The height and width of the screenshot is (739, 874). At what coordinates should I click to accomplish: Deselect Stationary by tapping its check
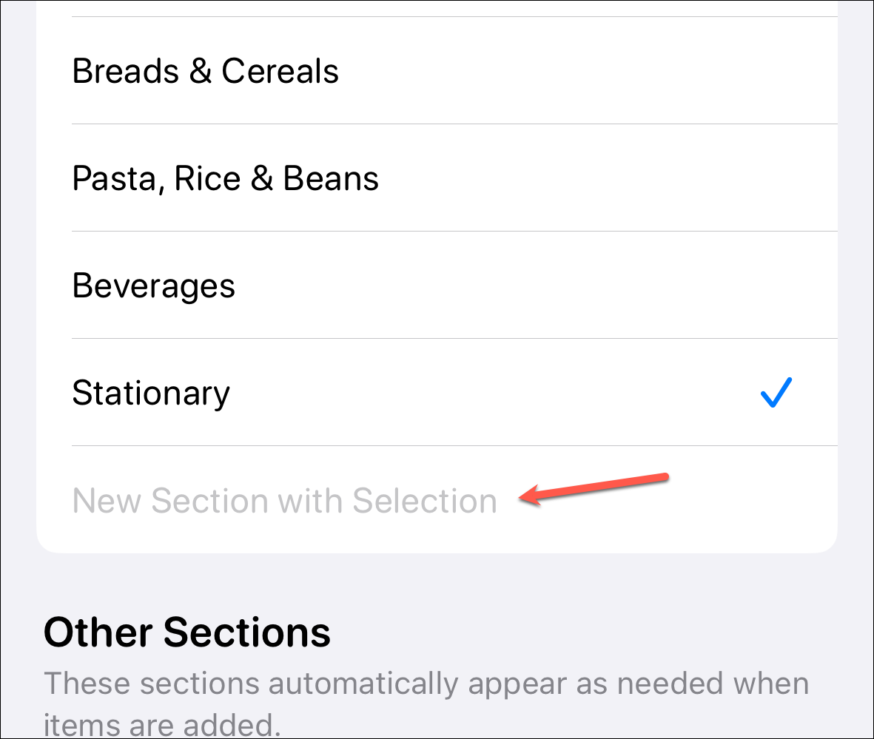pyautogui.click(x=776, y=393)
